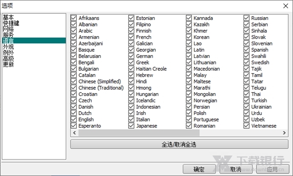Image resolution: width=293 pixels, height=176 pixels.
Task: Uncheck the Italian language checkbox
Action: 131,119
